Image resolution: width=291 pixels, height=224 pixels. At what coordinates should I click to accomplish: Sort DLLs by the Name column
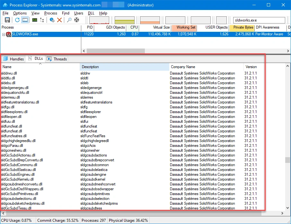[40, 67]
